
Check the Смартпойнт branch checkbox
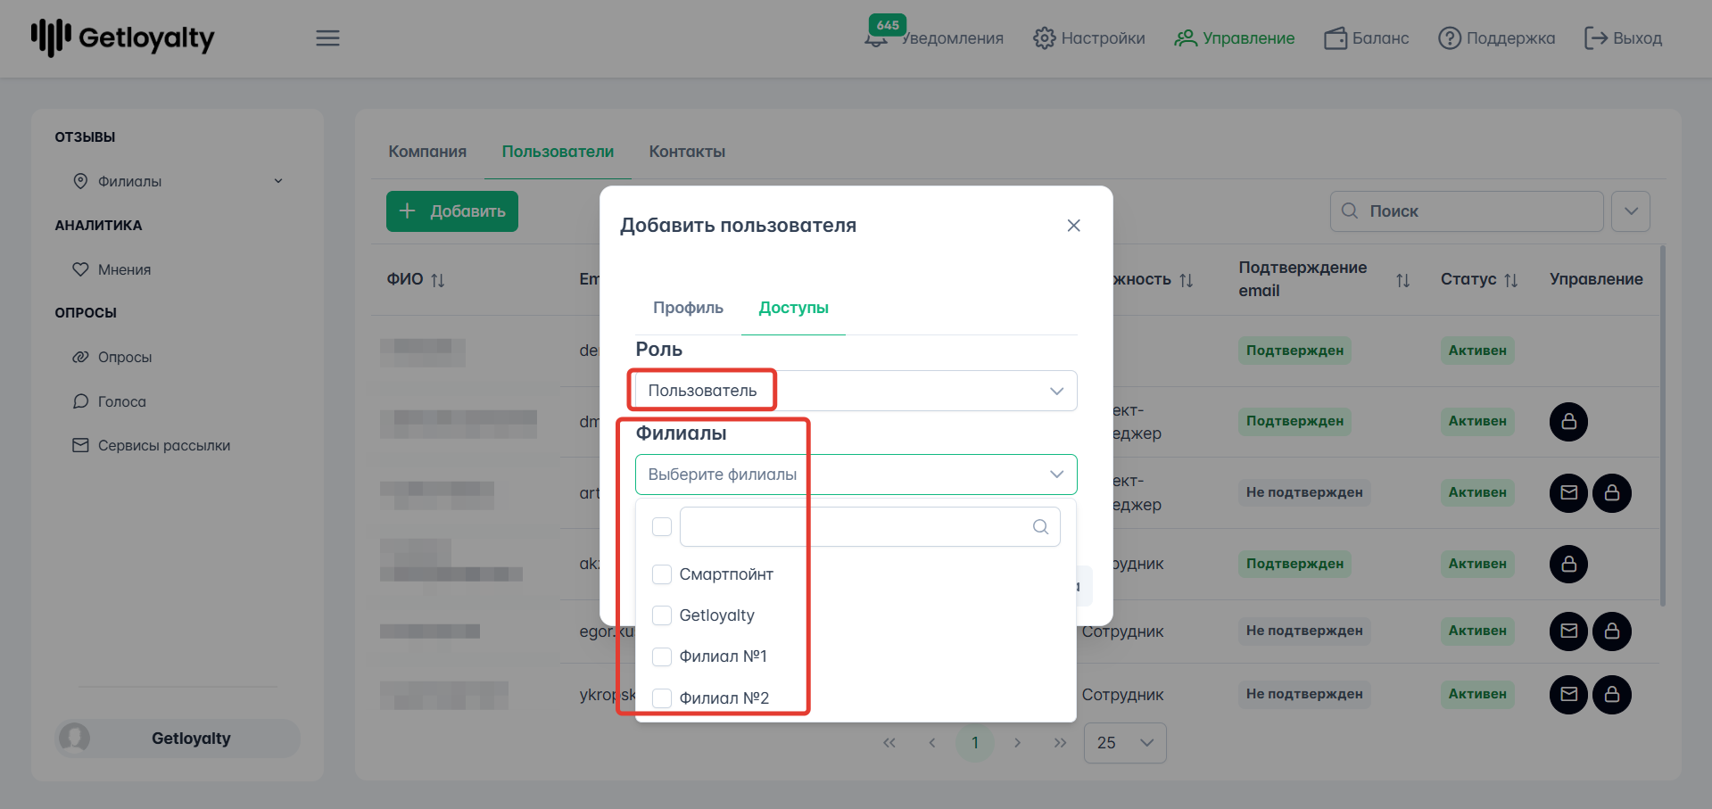click(x=662, y=574)
